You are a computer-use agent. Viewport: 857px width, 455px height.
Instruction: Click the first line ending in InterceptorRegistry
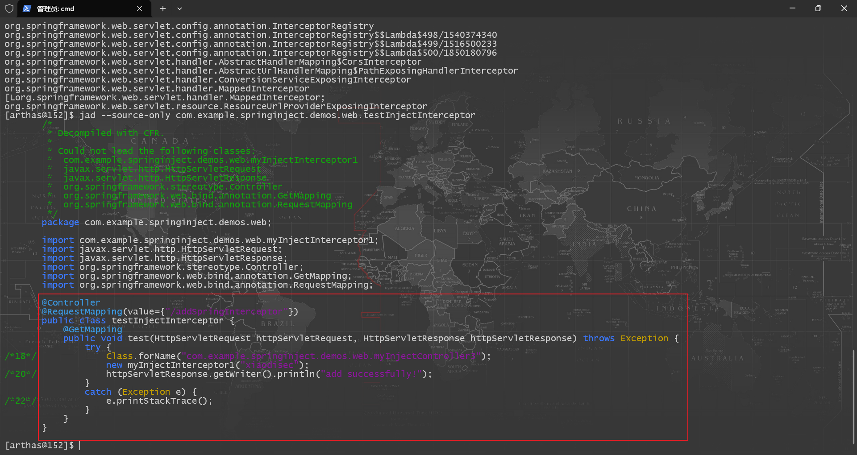189,26
